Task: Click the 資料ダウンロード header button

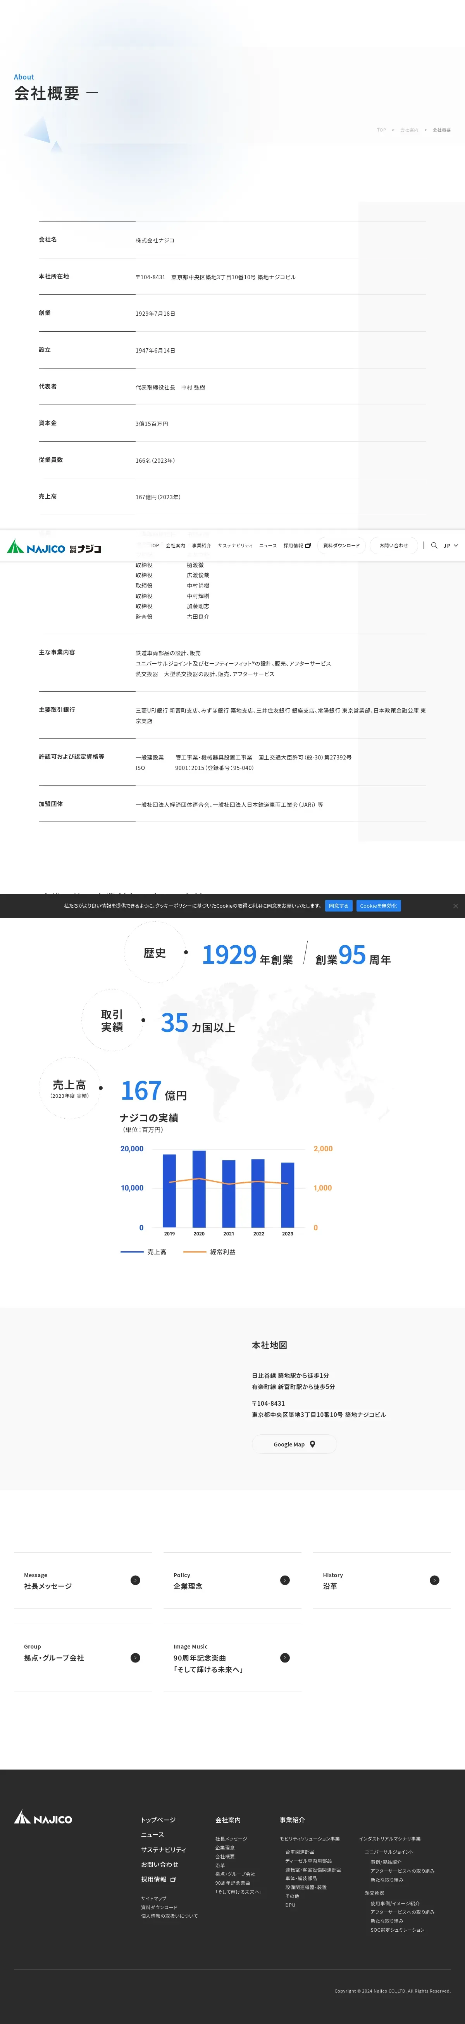Action: coord(342,545)
